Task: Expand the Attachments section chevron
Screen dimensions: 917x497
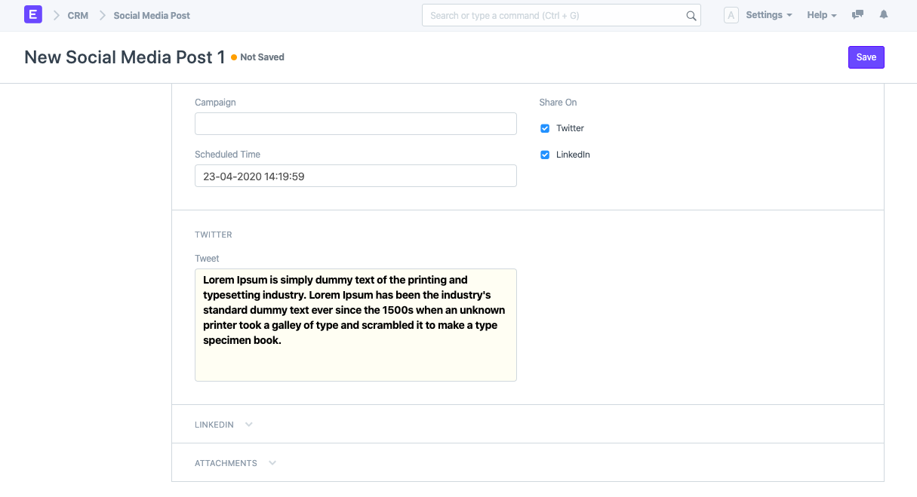Action: click(272, 463)
